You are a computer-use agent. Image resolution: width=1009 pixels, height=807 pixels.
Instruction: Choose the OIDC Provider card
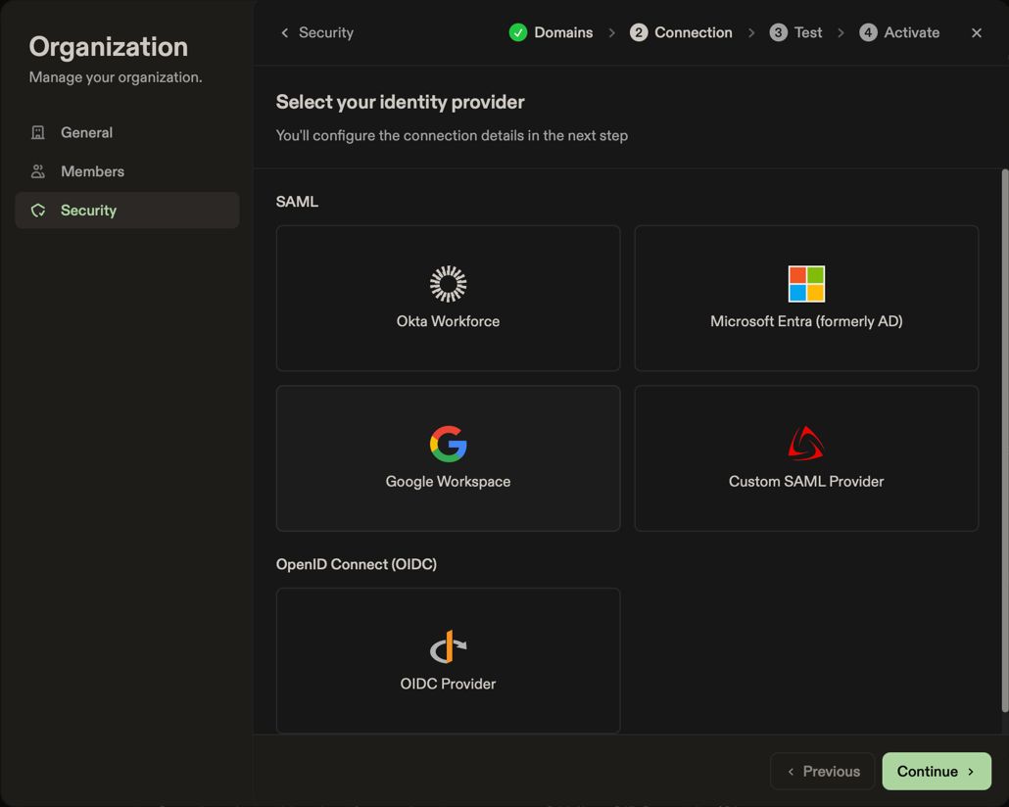[448, 660]
